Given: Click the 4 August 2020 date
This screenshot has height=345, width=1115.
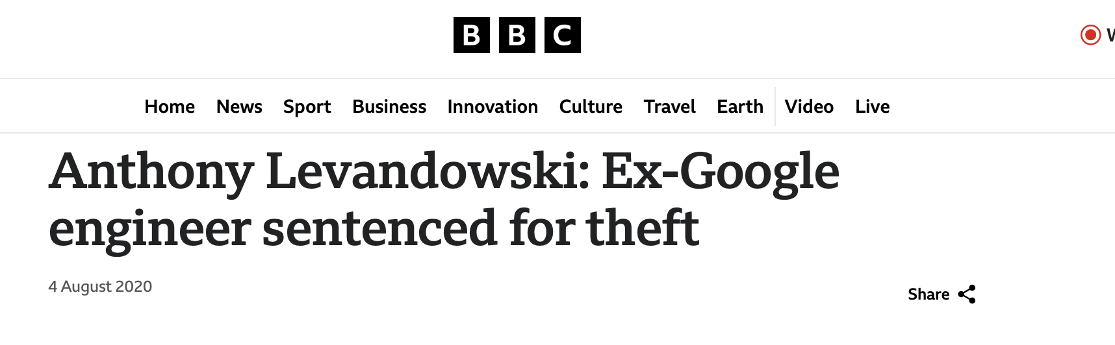Looking at the screenshot, I should coord(100,287).
